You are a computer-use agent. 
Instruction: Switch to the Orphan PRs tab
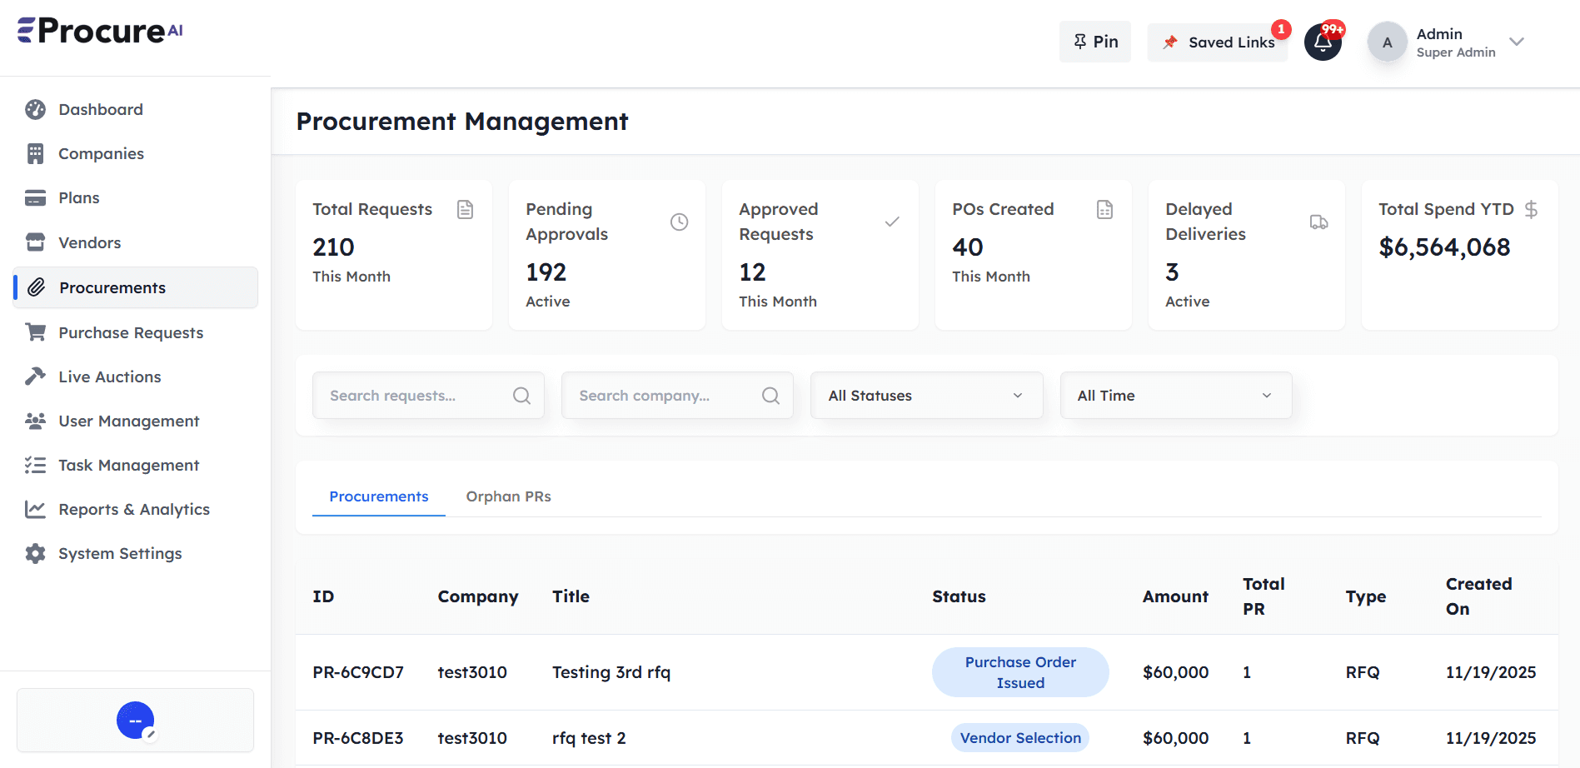tap(508, 496)
